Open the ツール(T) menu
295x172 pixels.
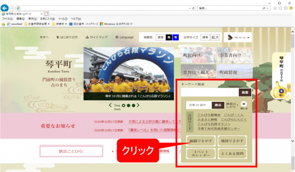[x=63, y=19]
